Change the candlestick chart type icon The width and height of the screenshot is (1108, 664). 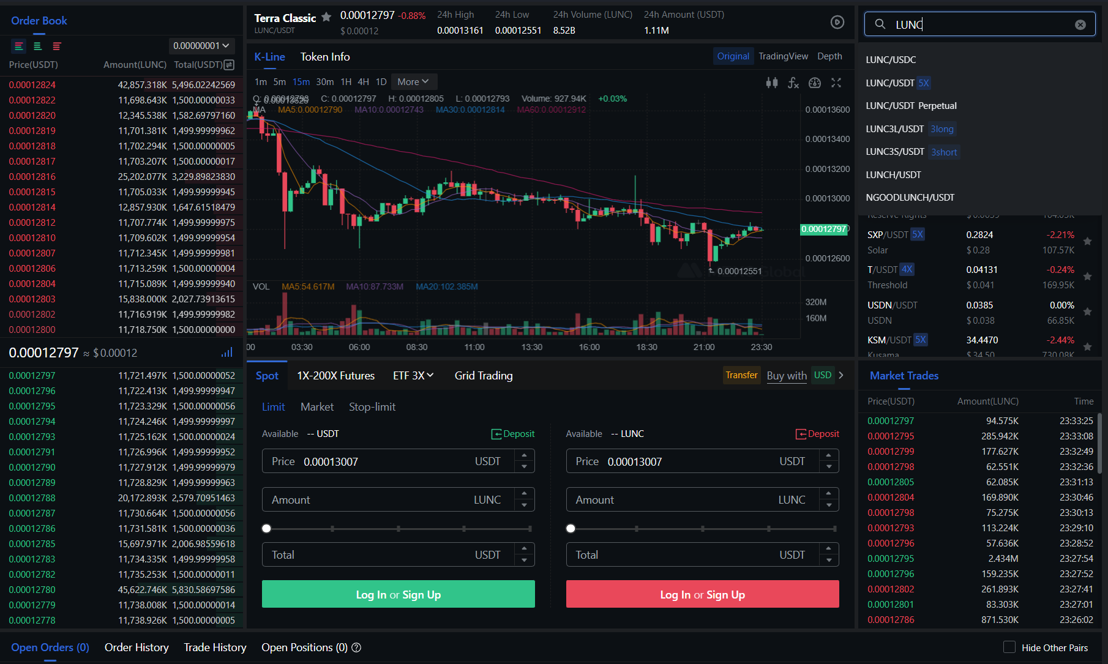[x=772, y=82]
